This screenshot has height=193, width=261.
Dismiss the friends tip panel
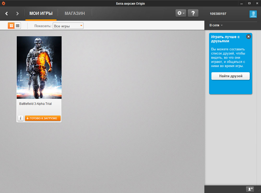click(x=248, y=37)
